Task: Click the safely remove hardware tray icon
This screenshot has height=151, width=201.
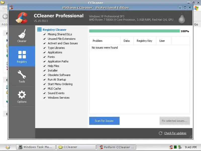Action: click(180, 147)
